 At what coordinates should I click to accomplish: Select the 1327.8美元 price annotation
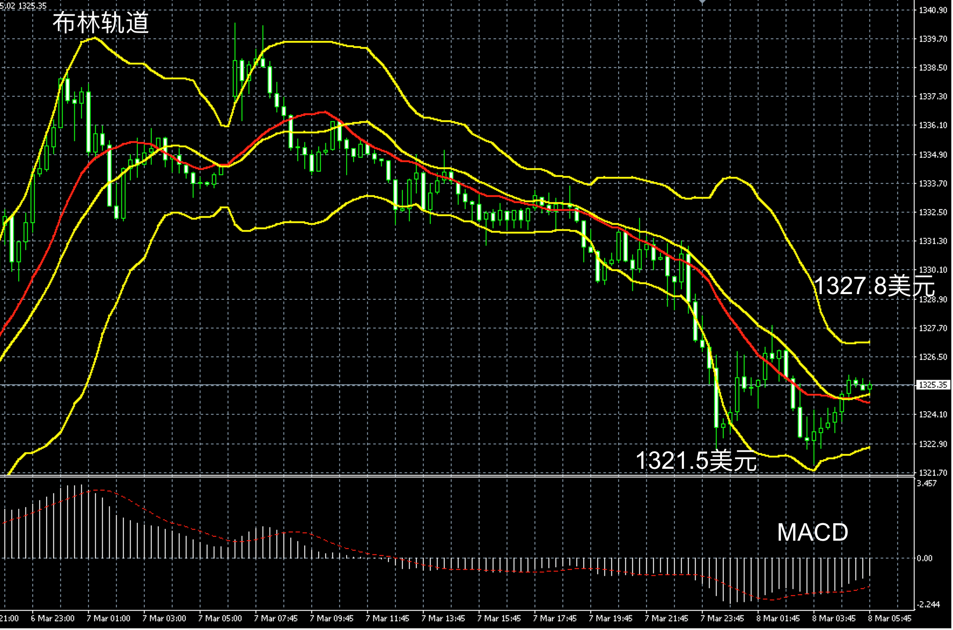click(874, 287)
